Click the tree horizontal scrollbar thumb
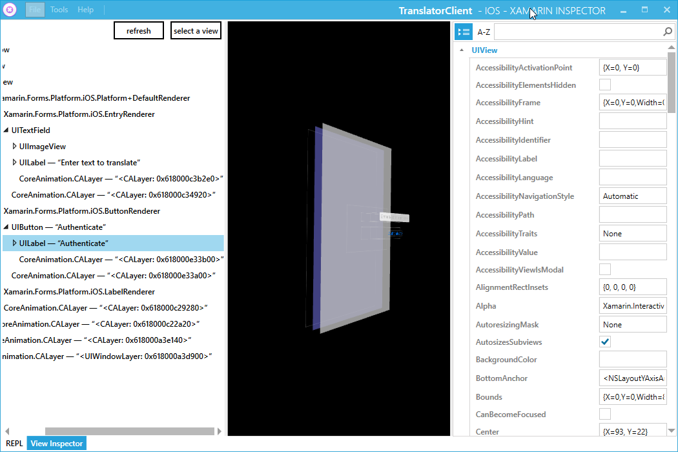Viewport: 678px width, 452px height. tap(130, 431)
